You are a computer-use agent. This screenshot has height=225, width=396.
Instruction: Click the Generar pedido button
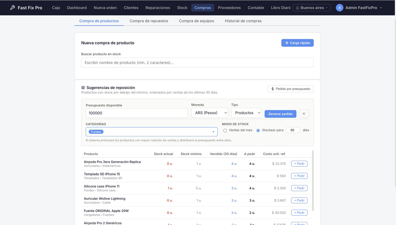click(x=281, y=114)
